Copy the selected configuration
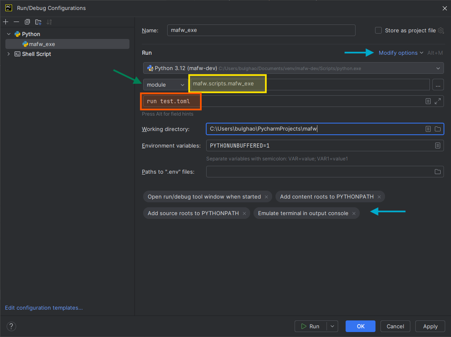 click(27, 22)
